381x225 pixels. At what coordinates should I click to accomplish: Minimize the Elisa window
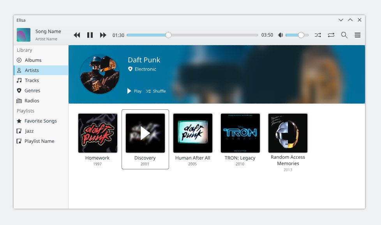point(341,20)
